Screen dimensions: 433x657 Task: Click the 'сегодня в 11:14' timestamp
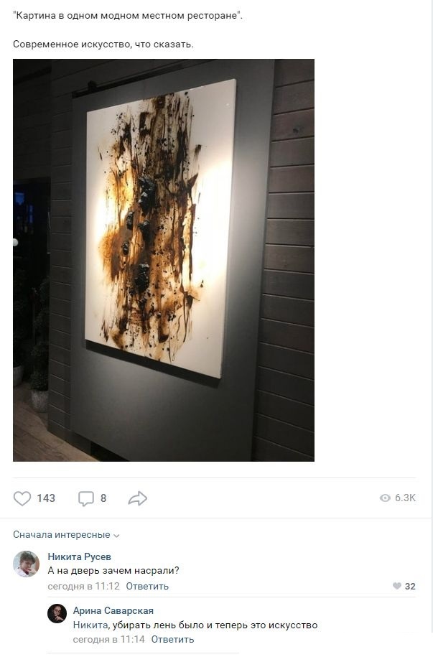pyautogui.click(x=109, y=639)
